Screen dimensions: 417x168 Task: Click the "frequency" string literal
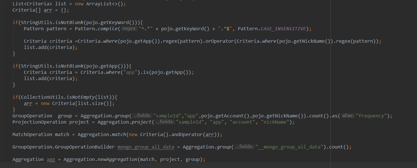372,116
